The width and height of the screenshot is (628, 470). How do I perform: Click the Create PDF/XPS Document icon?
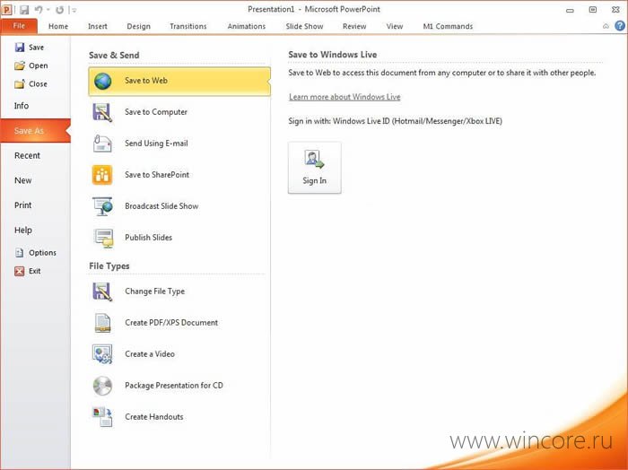click(x=102, y=323)
